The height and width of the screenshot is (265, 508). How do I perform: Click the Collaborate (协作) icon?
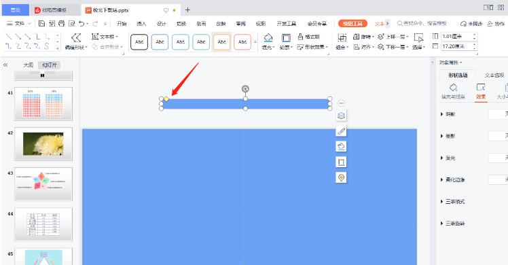[x=490, y=23]
